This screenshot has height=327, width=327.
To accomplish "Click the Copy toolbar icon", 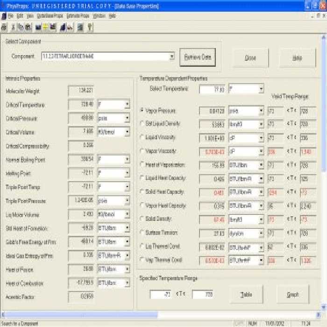I will (x=21, y=27).
